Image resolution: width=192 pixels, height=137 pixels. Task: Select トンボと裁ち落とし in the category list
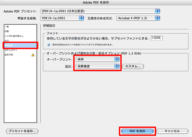[20, 36]
